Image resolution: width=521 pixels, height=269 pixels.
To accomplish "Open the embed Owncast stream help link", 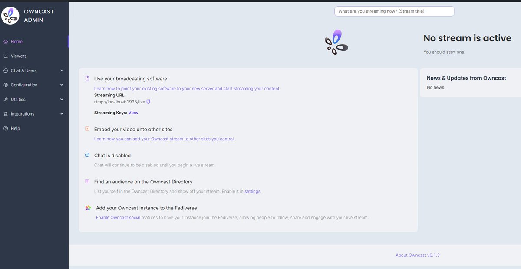I will click(165, 139).
